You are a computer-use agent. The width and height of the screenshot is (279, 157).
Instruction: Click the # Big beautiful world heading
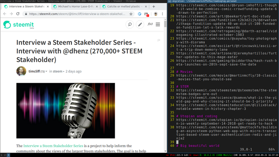pos(198,146)
